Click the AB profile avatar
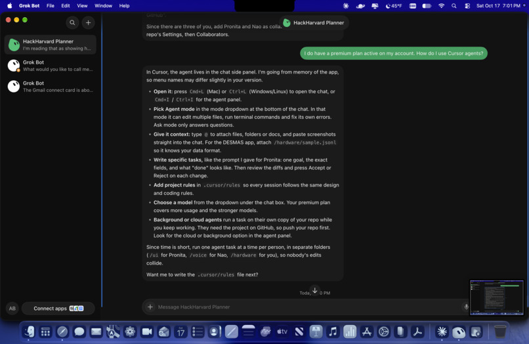529x344 pixels. pos(12,308)
